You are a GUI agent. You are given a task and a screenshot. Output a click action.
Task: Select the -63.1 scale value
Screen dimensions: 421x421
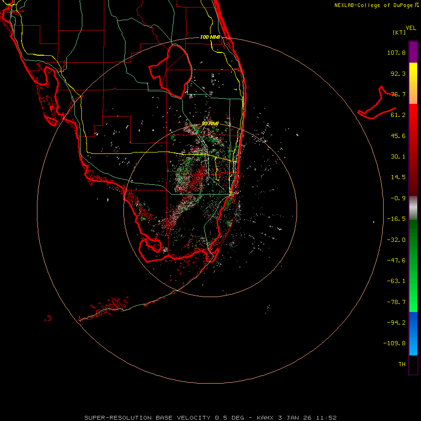[396, 281]
